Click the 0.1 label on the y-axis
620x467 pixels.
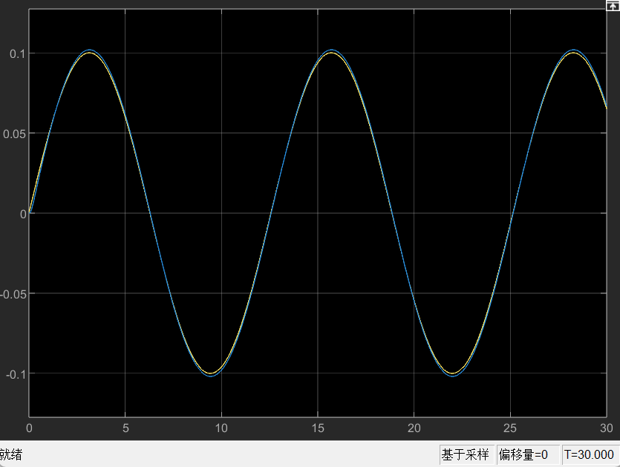pos(16,53)
